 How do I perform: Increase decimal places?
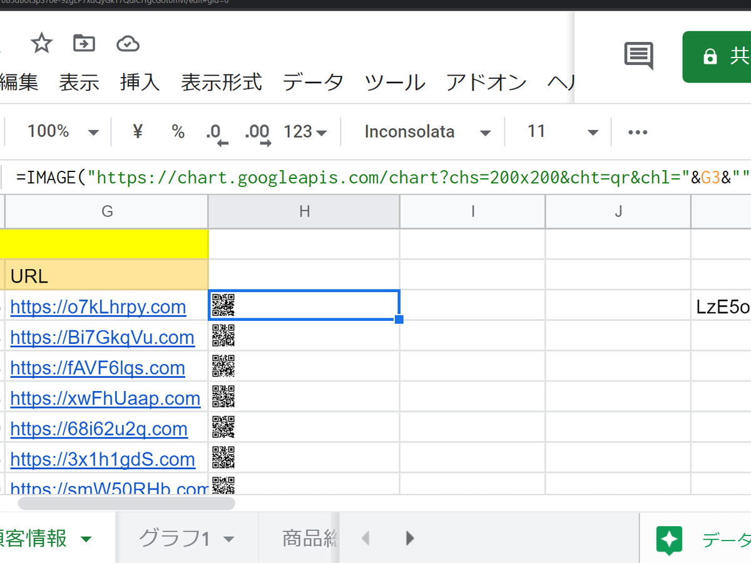pyautogui.click(x=258, y=133)
